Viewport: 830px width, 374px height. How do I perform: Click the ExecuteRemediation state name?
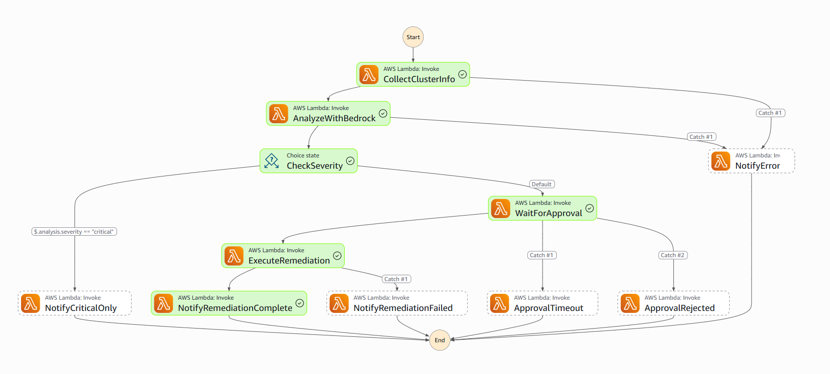click(x=289, y=261)
